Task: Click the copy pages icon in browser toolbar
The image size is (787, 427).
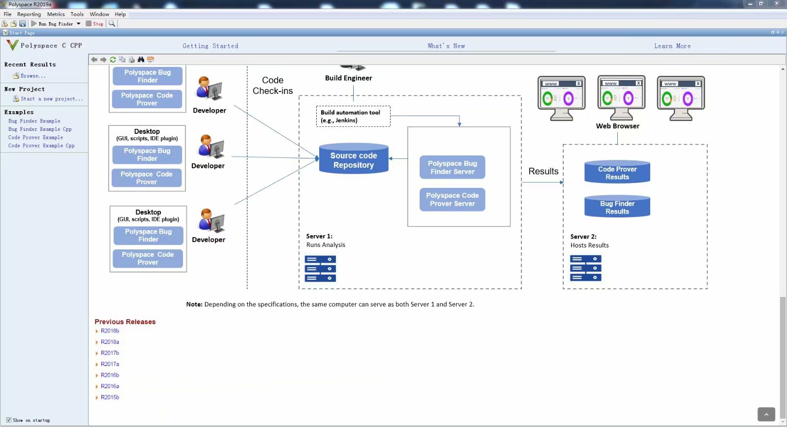Action: 122,60
